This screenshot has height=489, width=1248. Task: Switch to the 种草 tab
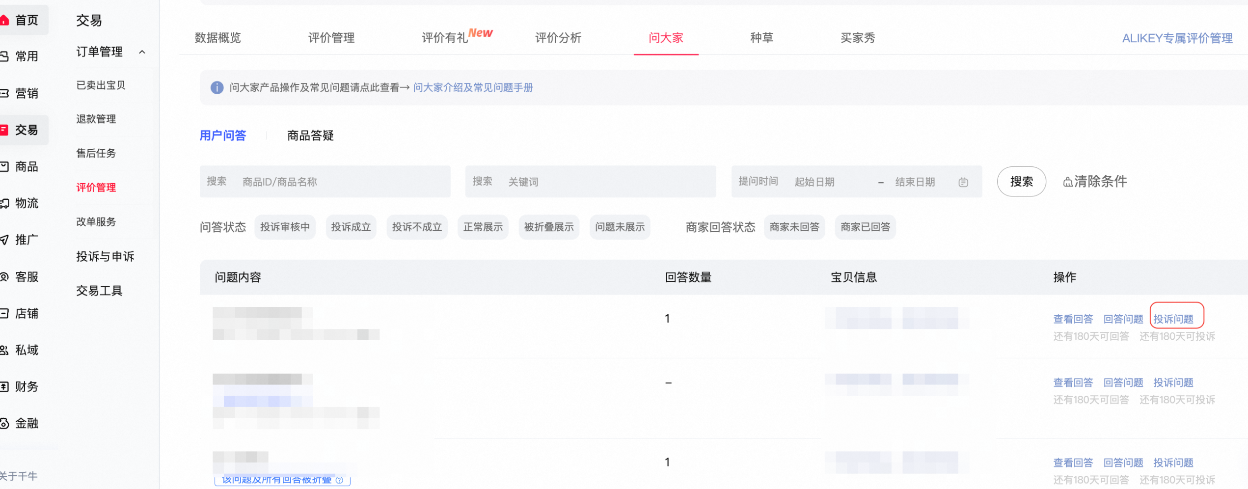click(762, 38)
